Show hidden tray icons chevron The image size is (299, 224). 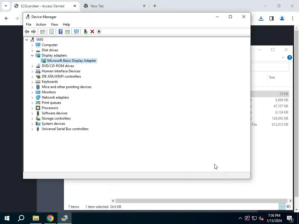(240, 218)
